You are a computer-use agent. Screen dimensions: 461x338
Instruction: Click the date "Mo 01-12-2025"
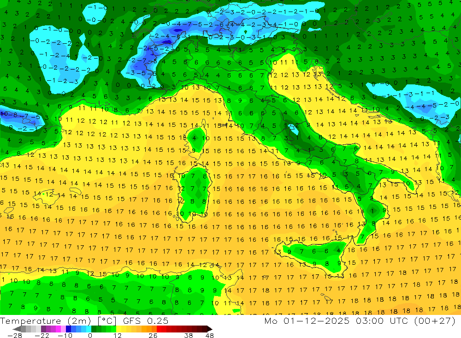(307, 321)
